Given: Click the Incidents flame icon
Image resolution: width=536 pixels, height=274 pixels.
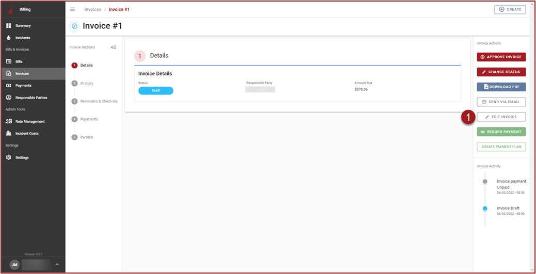Looking at the screenshot, I should (x=9, y=38).
